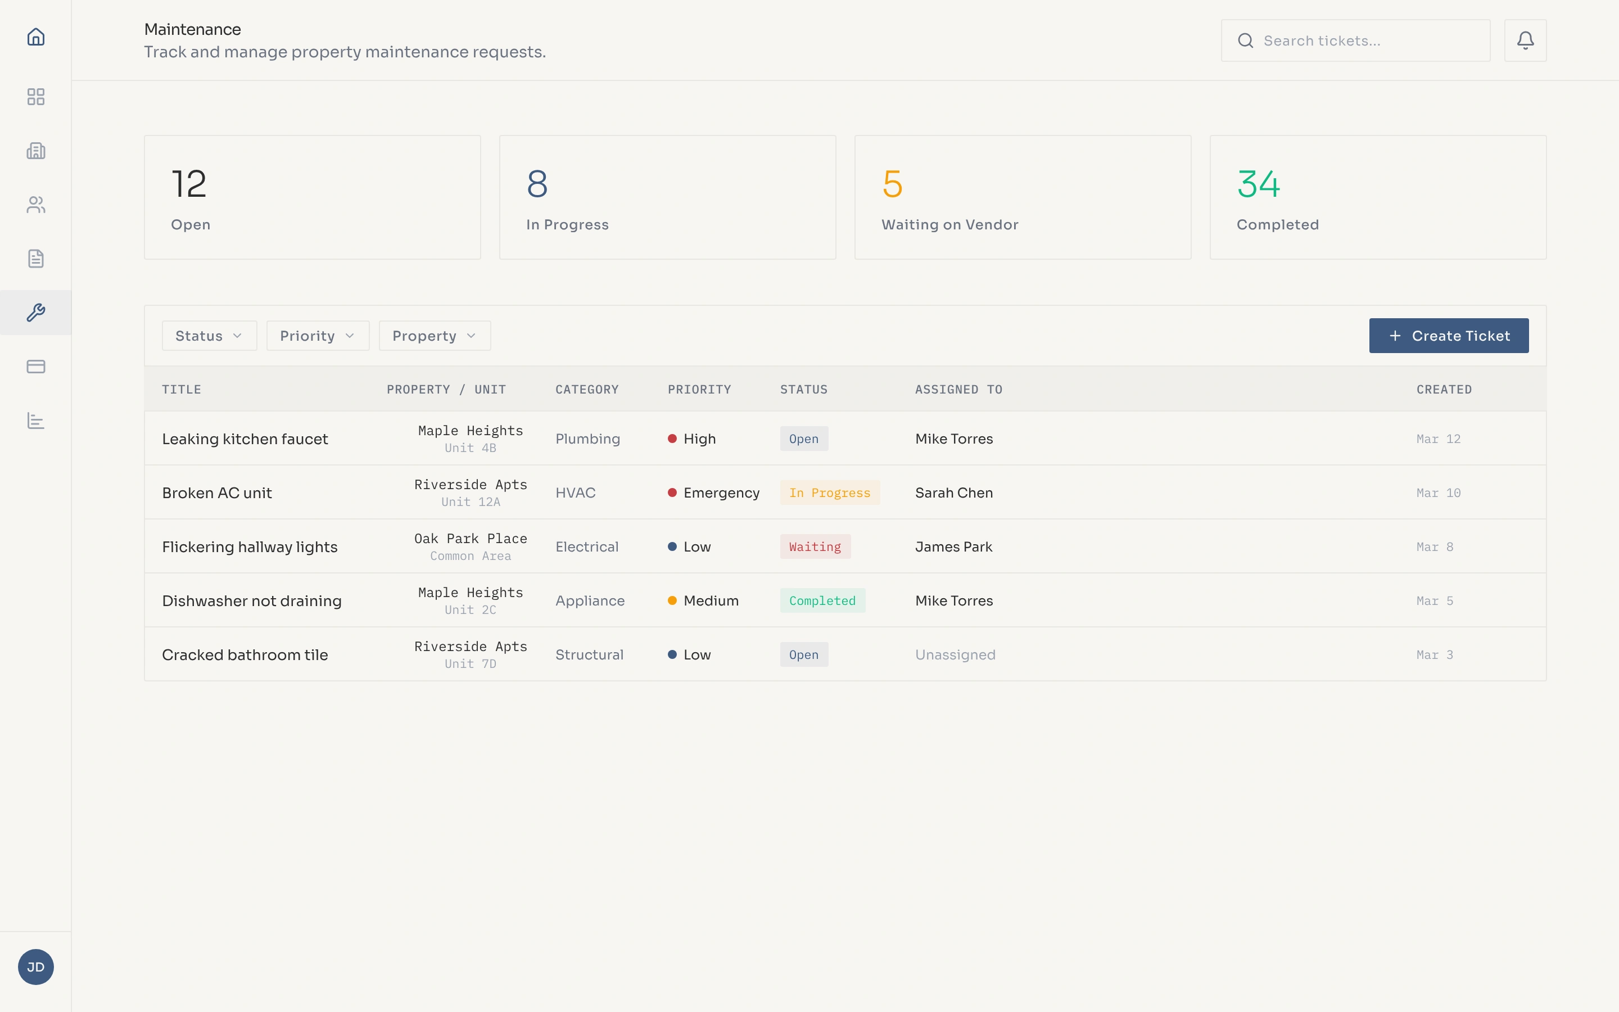Screen dimensions: 1619x1012
Task: Open the Property filter dropdown
Action: click(433, 335)
